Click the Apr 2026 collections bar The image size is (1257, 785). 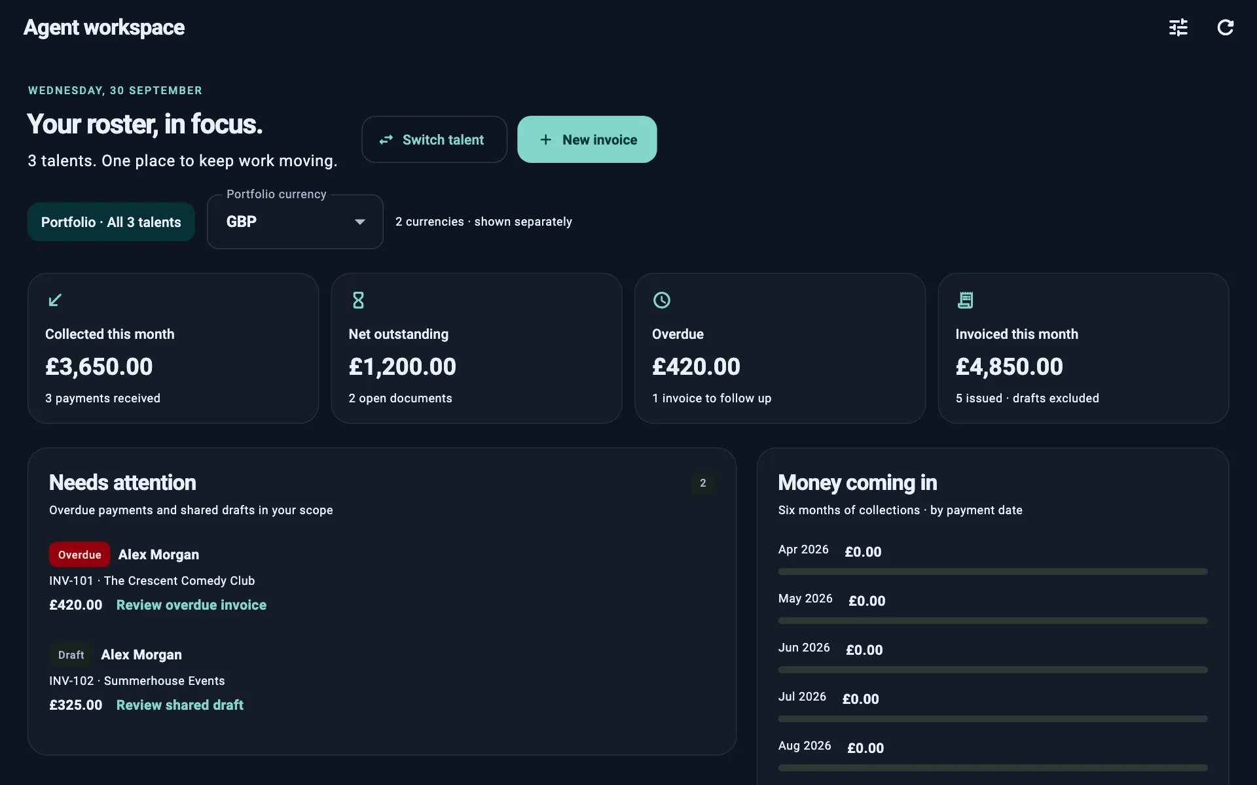[x=993, y=572]
